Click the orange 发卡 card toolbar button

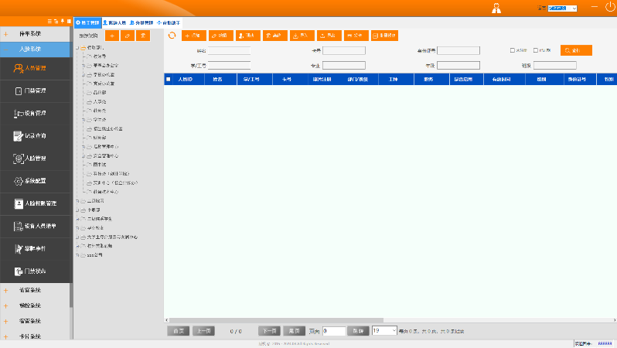click(356, 36)
